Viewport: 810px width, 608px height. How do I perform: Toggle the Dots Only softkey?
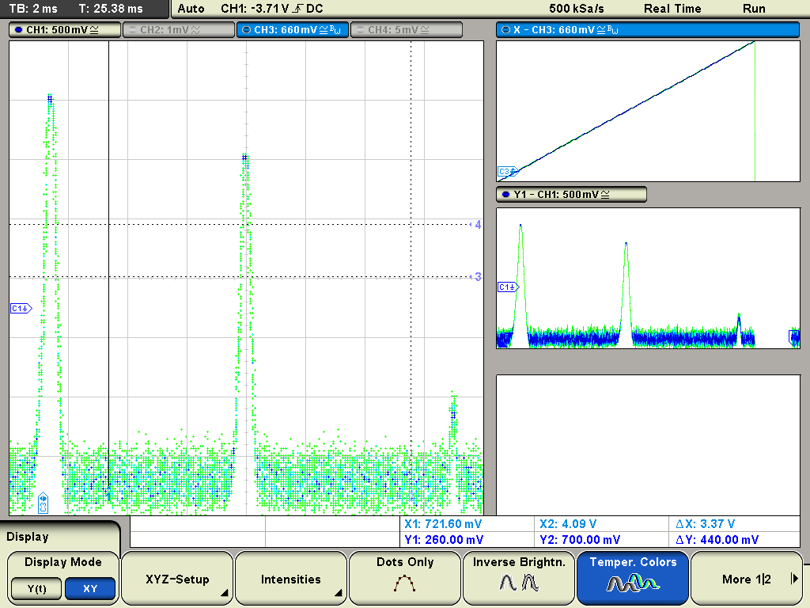pos(404,563)
